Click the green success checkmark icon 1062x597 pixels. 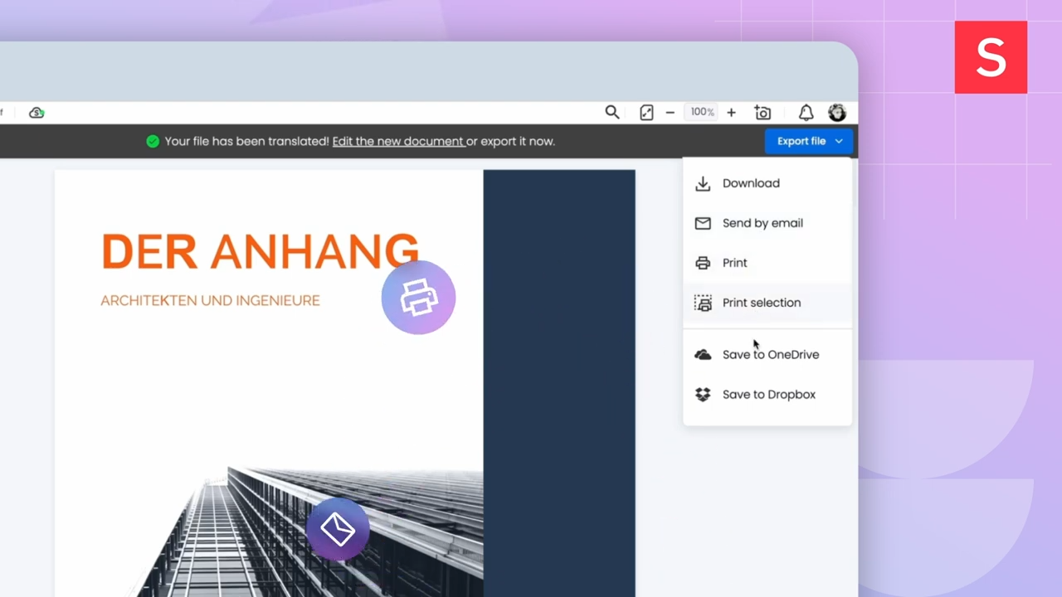click(153, 142)
